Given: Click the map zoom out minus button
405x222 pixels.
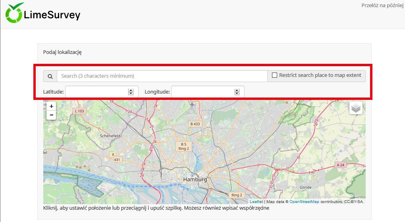Looking at the screenshot, I should pos(51,115).
